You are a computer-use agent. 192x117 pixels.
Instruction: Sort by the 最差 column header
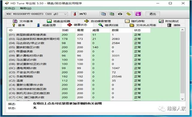click(x=83, y=30)
